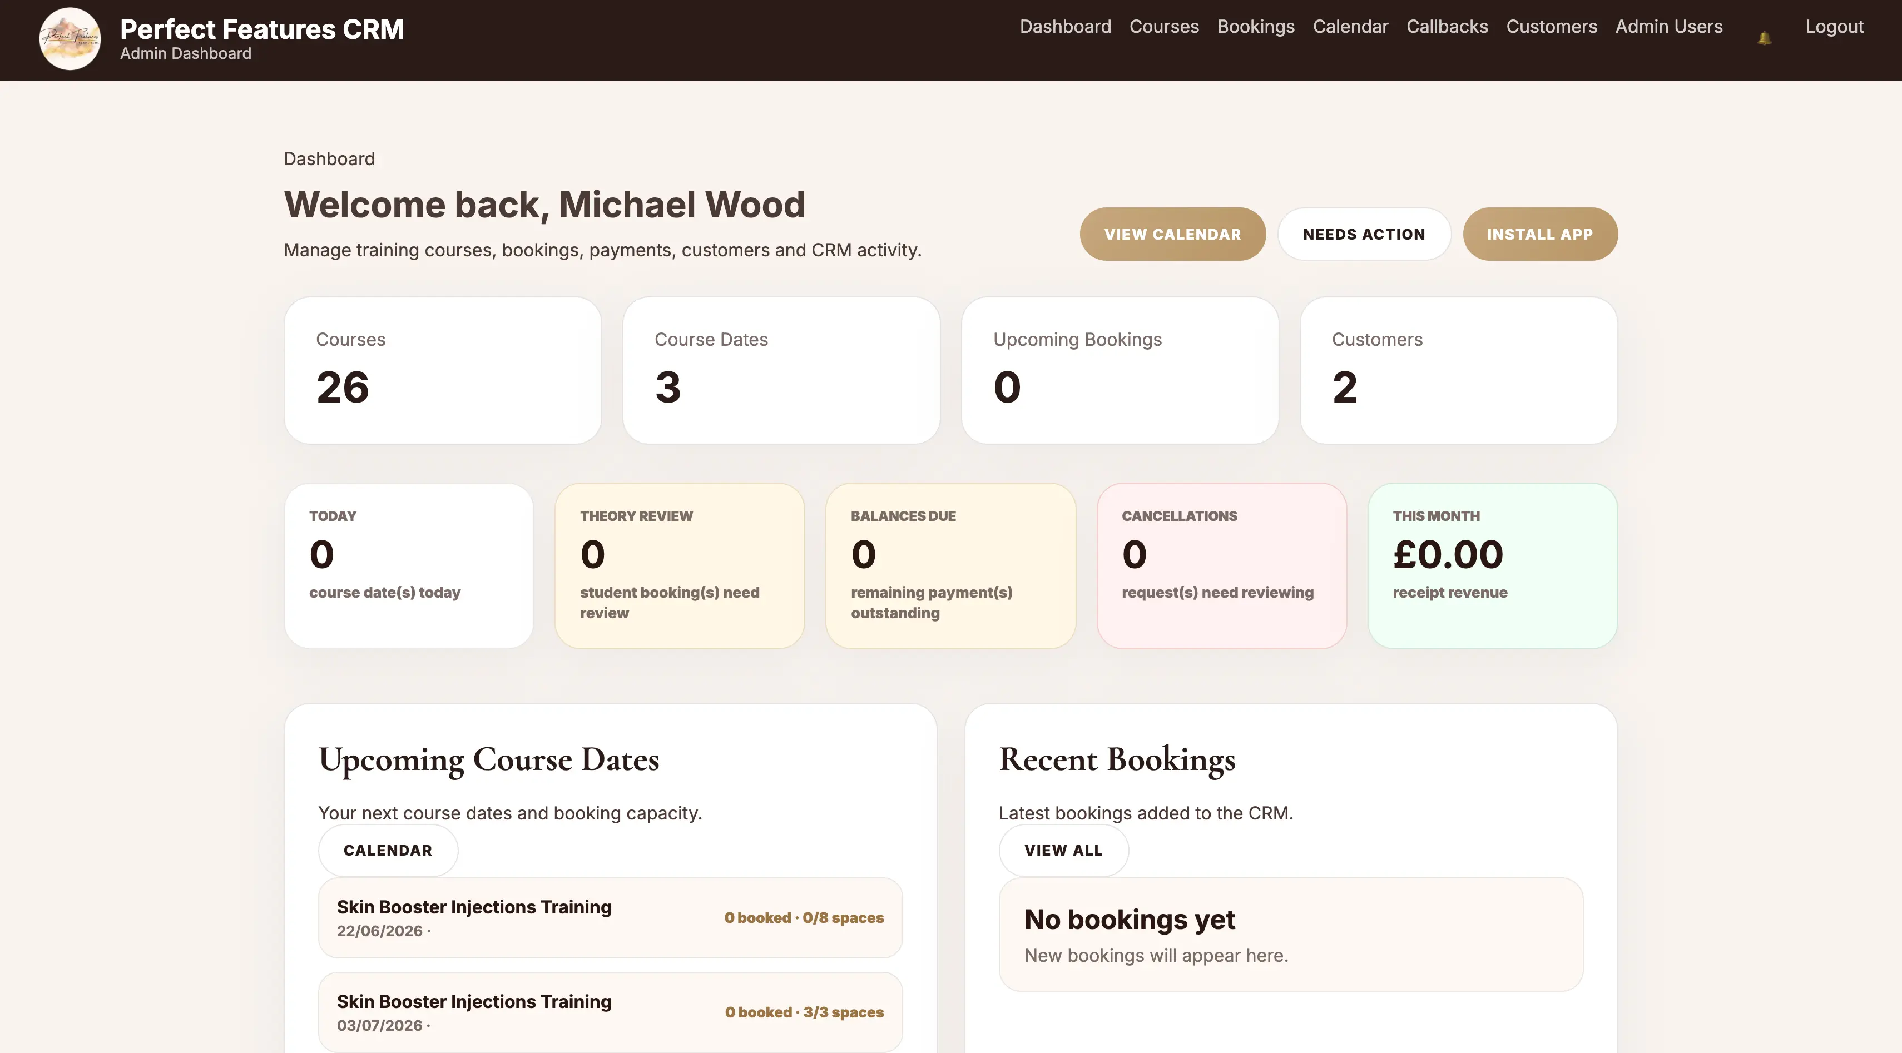Open Skin Booster Injections Training on 03/07/2026
Image resolution: width=1902 pixels, height=1053 pixels.
click(x=610, y=1012)
